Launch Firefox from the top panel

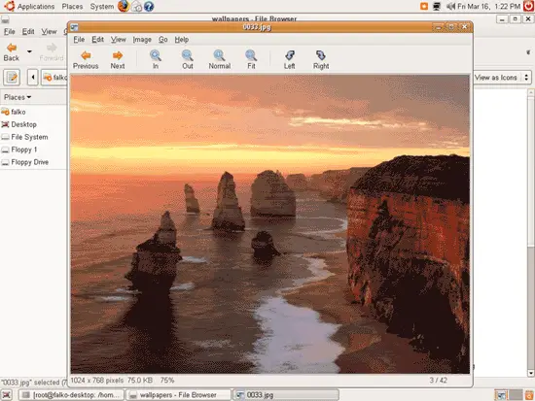[124, 6]
